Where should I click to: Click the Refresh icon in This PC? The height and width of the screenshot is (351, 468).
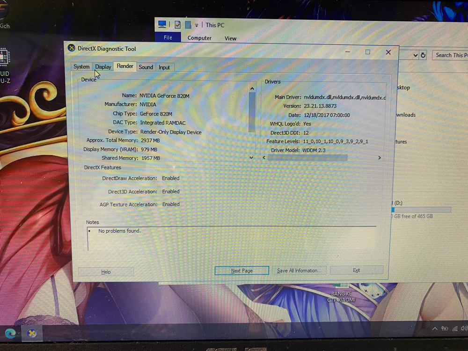tap(423, 55)
